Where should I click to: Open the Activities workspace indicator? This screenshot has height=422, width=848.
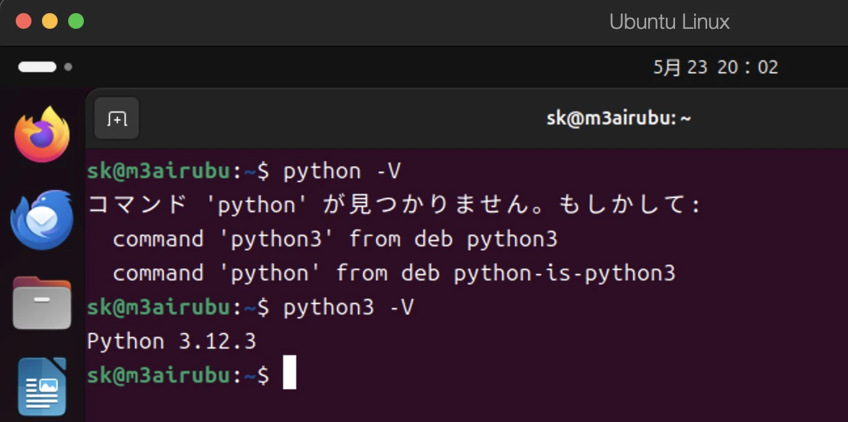(45, 67)
